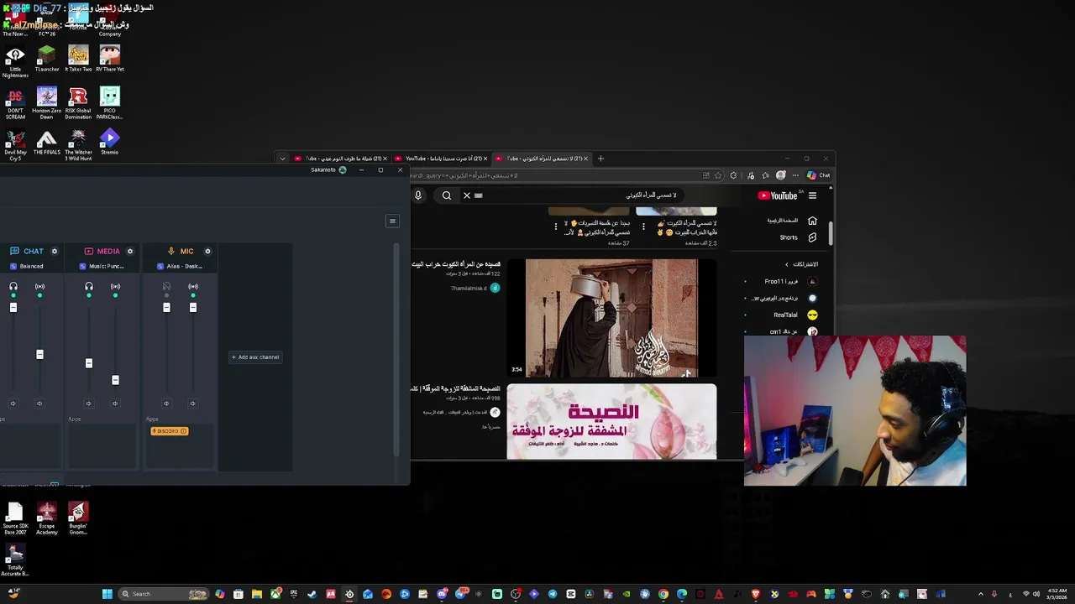This screenshot has width=1075, height=604.
Task: Open Stremio desktop shortcut
Action: point(109,141)
